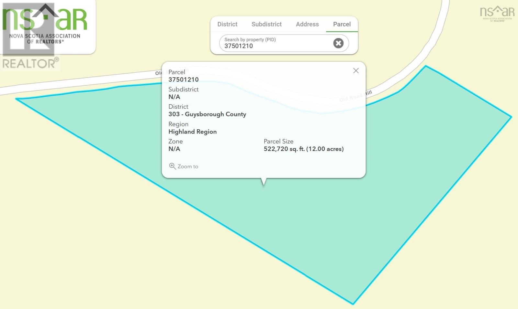Click the 'Zoom to' link text

click(x=188, y=166)
